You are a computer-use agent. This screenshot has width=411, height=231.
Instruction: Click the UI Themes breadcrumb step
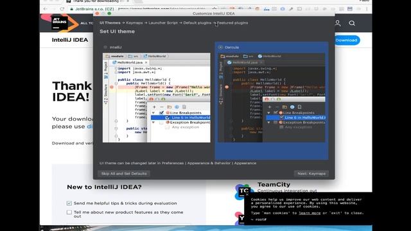[x=110, y=23]
